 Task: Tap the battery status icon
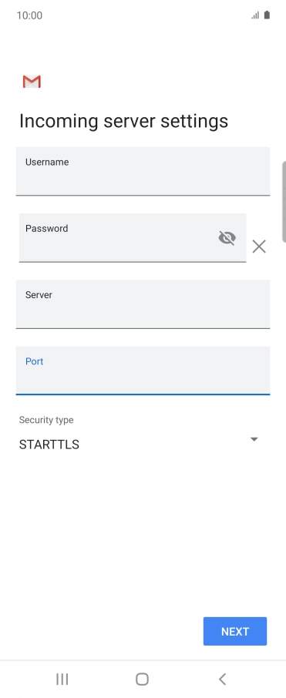[267, 15]
